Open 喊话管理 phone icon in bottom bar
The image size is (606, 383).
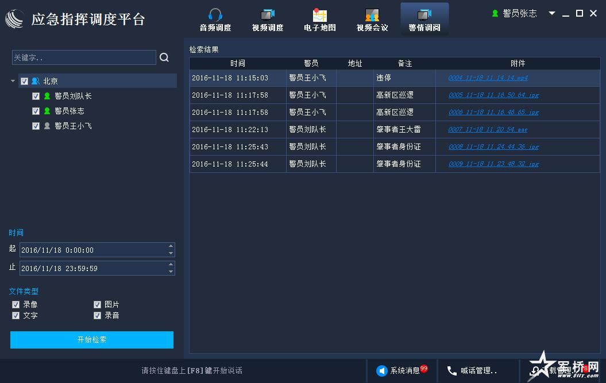click(452, 371)
